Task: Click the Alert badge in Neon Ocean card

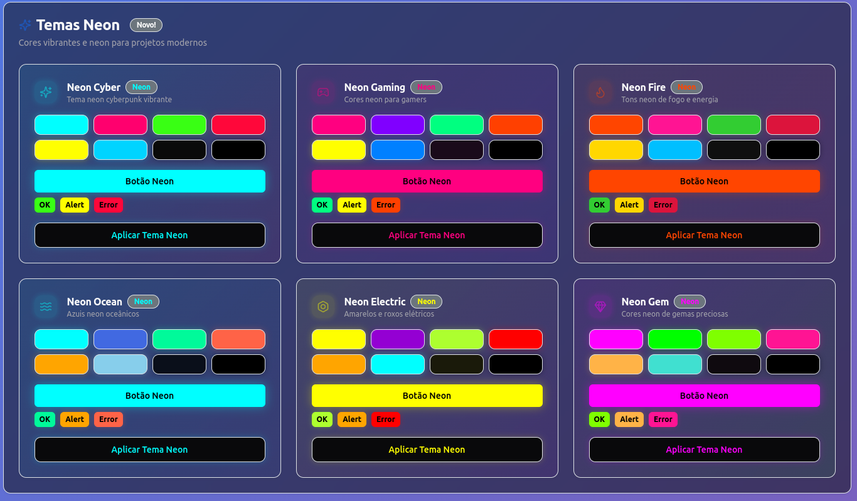Action: pyautogui.click(x=74, y=419)
